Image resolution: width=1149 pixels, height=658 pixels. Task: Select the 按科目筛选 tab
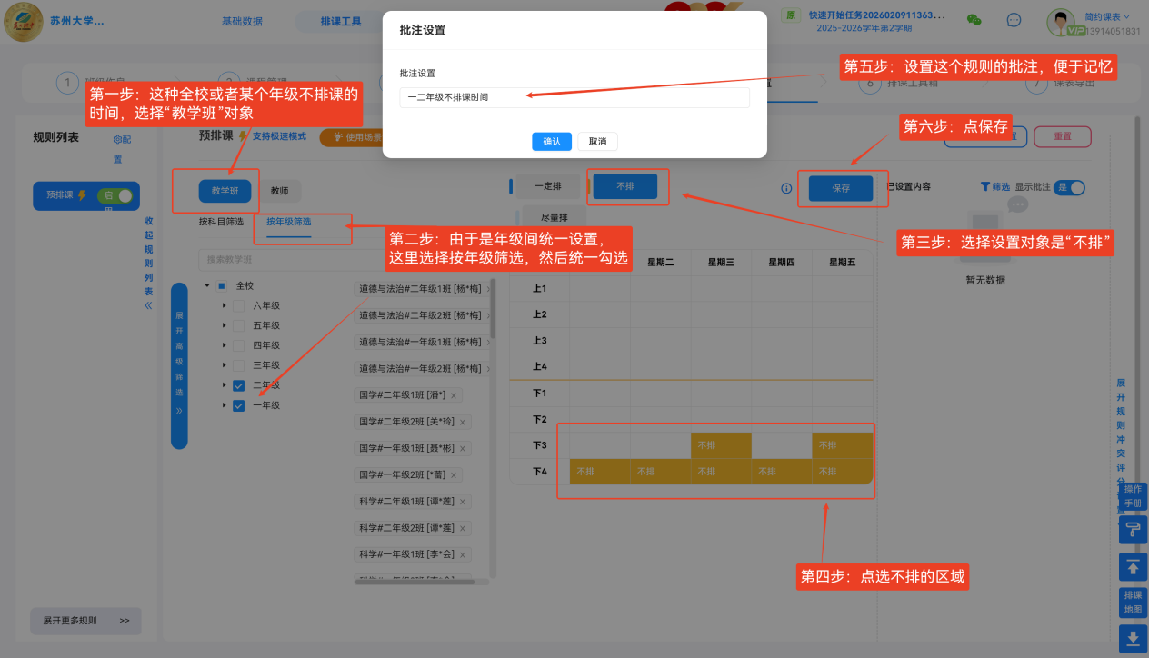tap(221, 221)
